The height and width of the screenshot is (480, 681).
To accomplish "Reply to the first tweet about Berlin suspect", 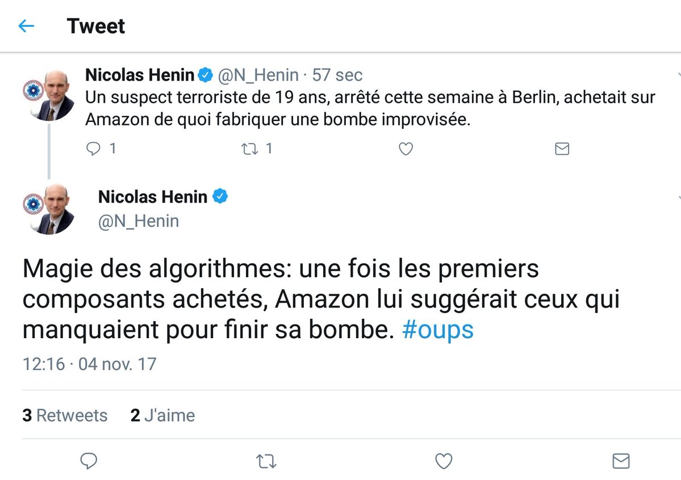I will pyautogui.click(x=93, y=149).
